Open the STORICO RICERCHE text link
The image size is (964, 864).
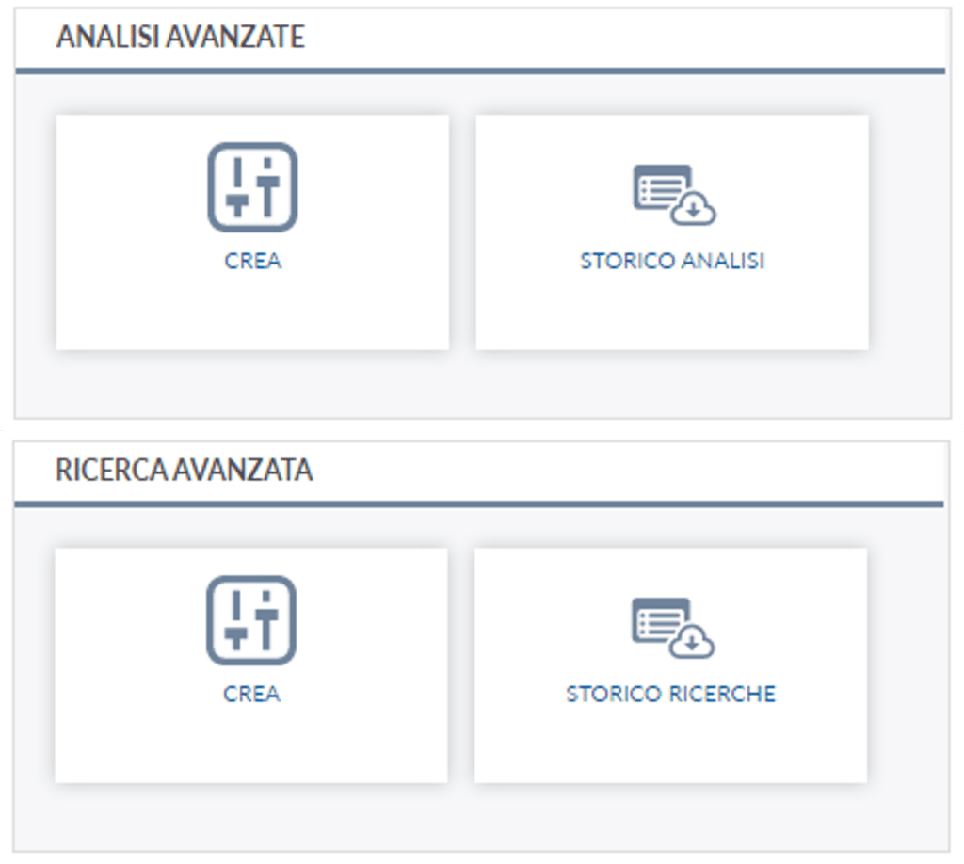pyautogui.click(x=670, y=695)
